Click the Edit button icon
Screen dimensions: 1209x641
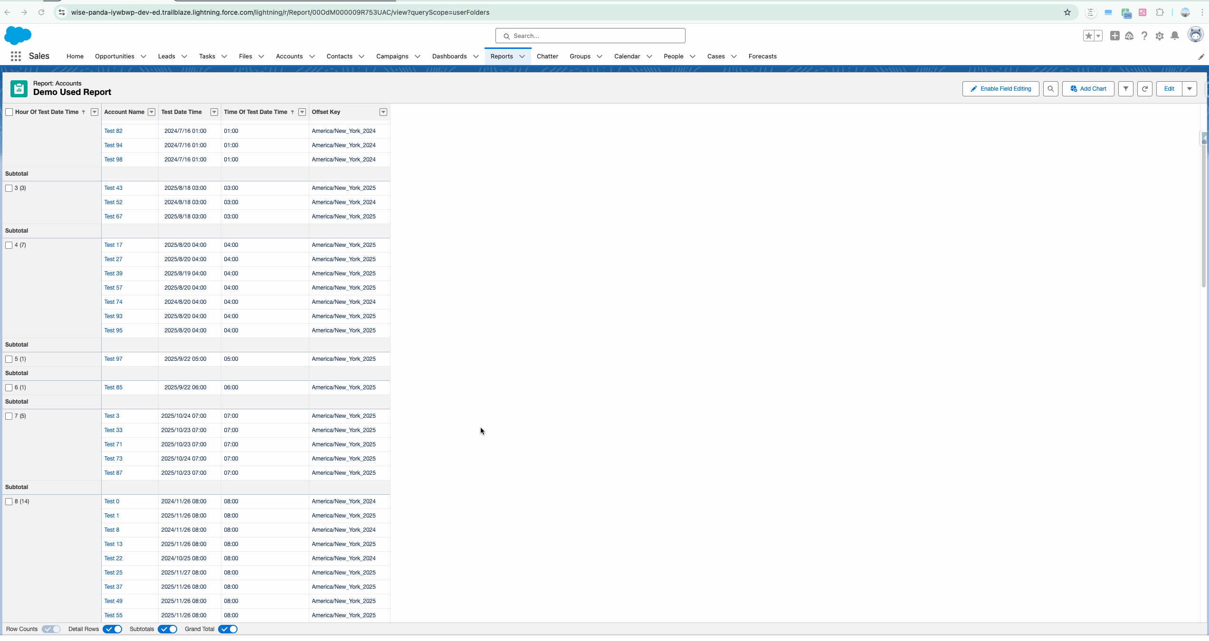coord(1169,89)
